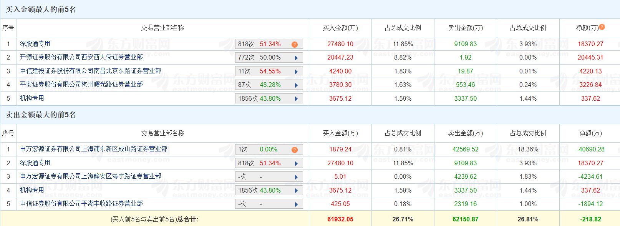Click the orange help icon beside the 净额(万) header
This screenshot has height=226, width=620.
point(602,27)
